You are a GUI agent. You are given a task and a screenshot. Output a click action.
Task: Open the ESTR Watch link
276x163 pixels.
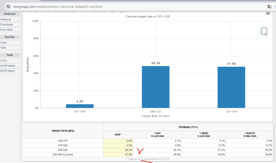point(8,71)
